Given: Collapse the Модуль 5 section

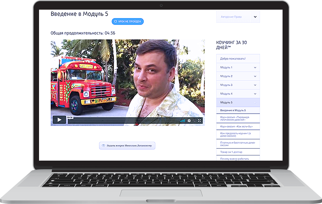Looking at the screenshot, I should tap(255, 102).
